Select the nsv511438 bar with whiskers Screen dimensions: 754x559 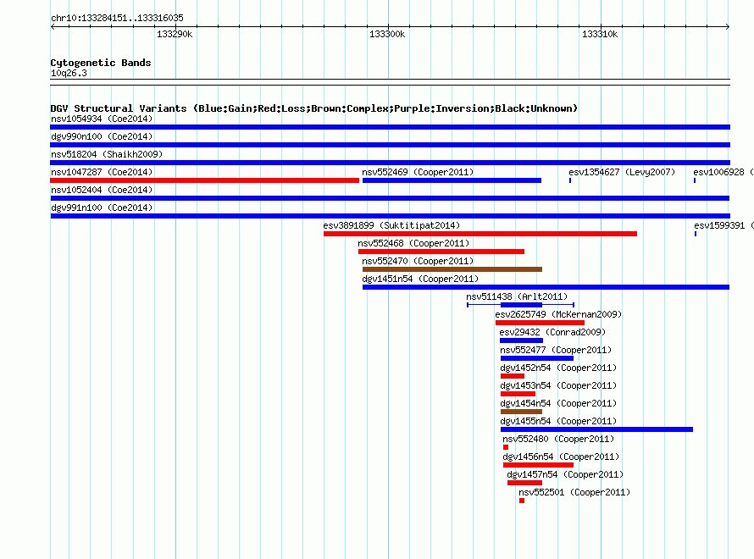point(521,305)
